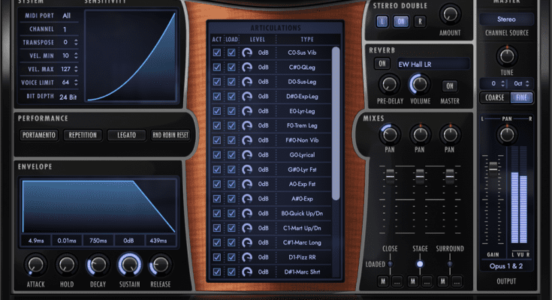Toggle LOAD checkbox for D1-Pizz RR
This screenshot has width=552, height=300.
232,257
